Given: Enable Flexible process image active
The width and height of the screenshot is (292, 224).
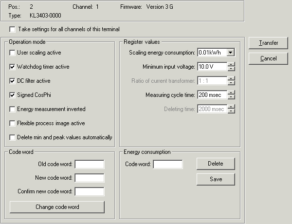Looking at the screenshot, I should point(12,123).
